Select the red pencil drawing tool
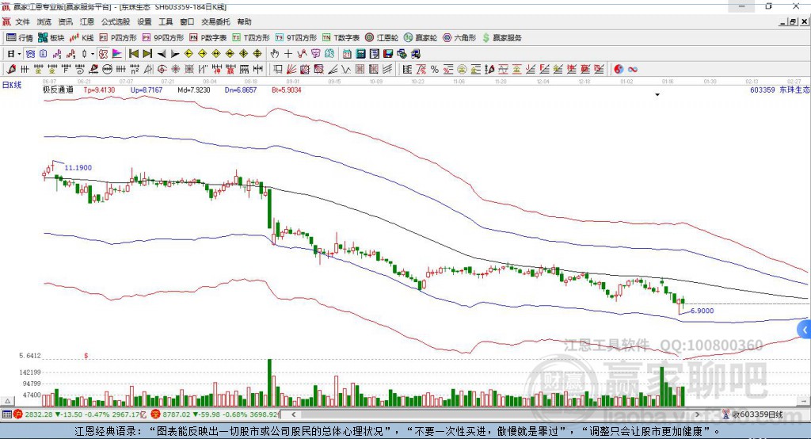 click(x=12, y=69)
